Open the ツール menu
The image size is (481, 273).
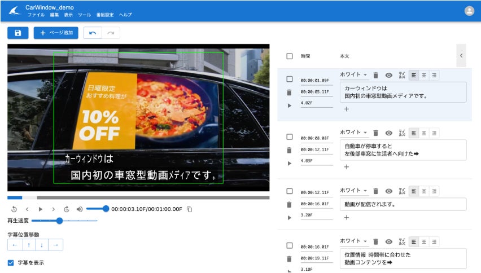[84, 15]
